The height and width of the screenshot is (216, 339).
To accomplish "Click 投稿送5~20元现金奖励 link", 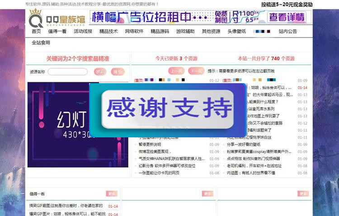I will (287, 5).
